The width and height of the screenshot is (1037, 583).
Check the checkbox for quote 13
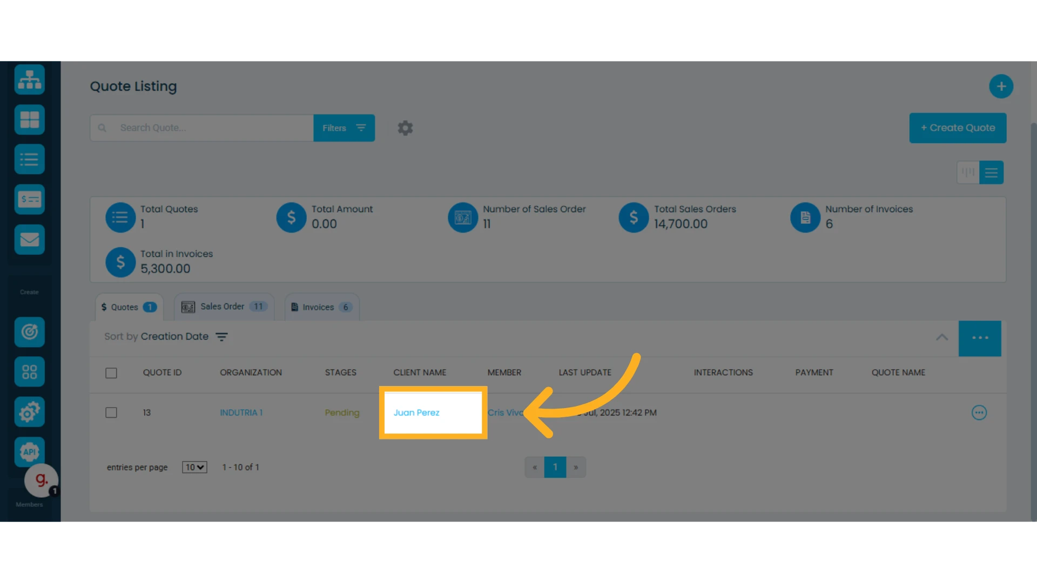point(111,412)
